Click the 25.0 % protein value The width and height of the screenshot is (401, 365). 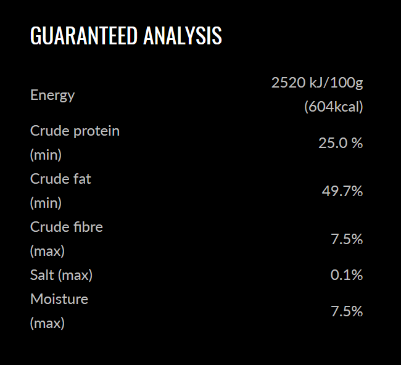341,143
